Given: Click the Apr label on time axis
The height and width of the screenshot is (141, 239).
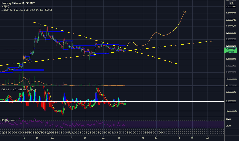Looking at the screenshot, I should (53, 138).
